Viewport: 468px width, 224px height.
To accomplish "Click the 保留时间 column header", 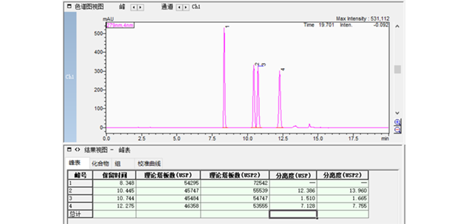I will point(115,174).
